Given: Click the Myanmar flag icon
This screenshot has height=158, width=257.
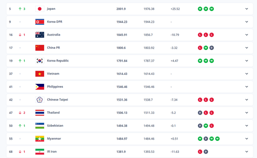Looking at the screenshot, I should pyautogui.click(x=40, y=139).
